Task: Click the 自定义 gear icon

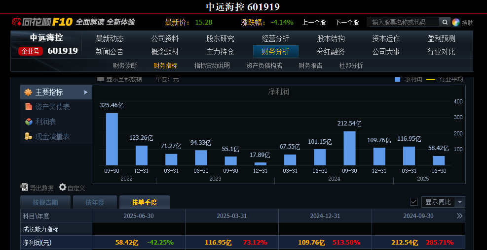Action: click(63, 187)
